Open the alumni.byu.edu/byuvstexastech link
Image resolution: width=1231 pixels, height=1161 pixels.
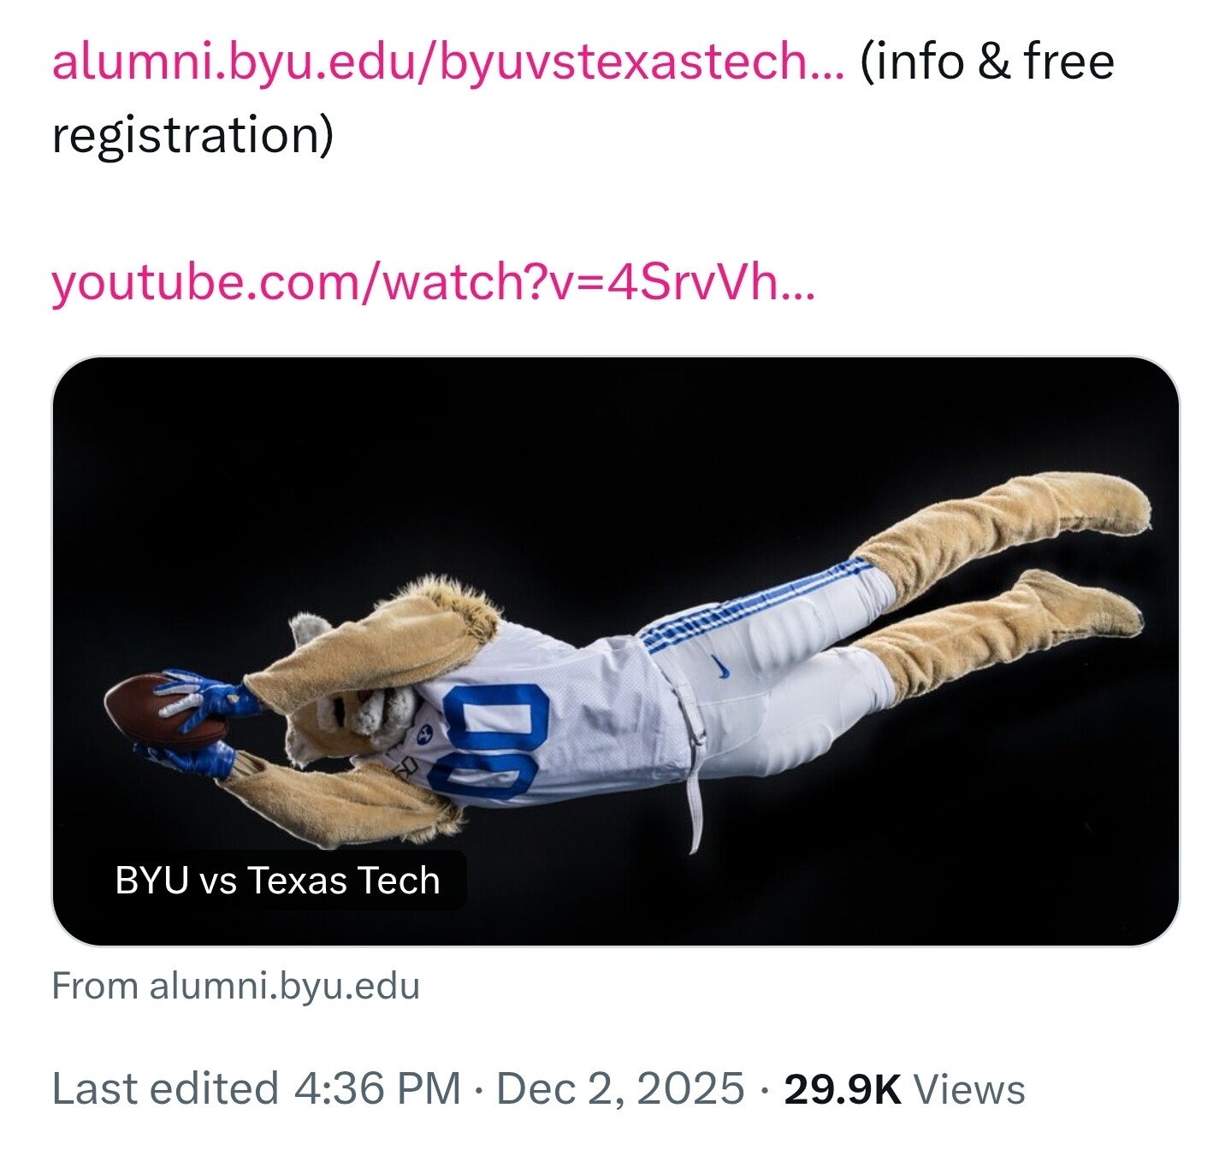(x=447, y=62)
